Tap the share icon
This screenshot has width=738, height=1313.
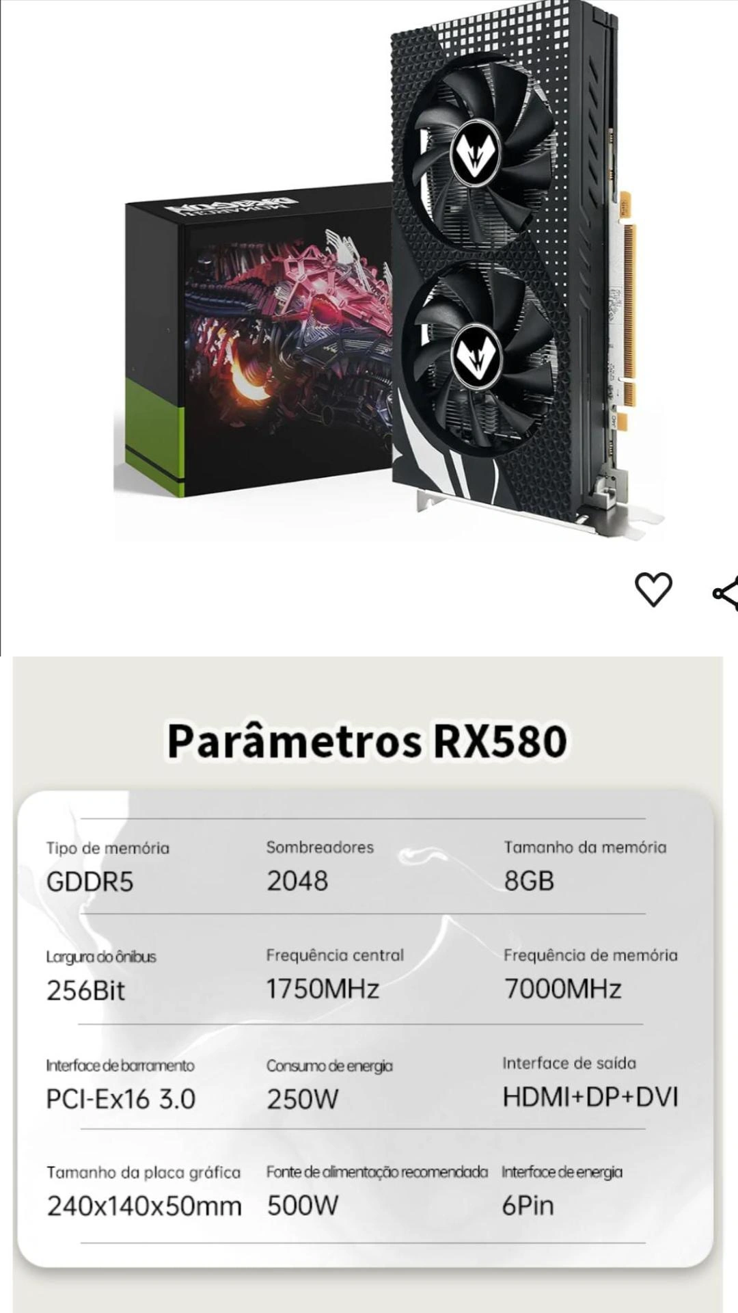click(726, 592)
